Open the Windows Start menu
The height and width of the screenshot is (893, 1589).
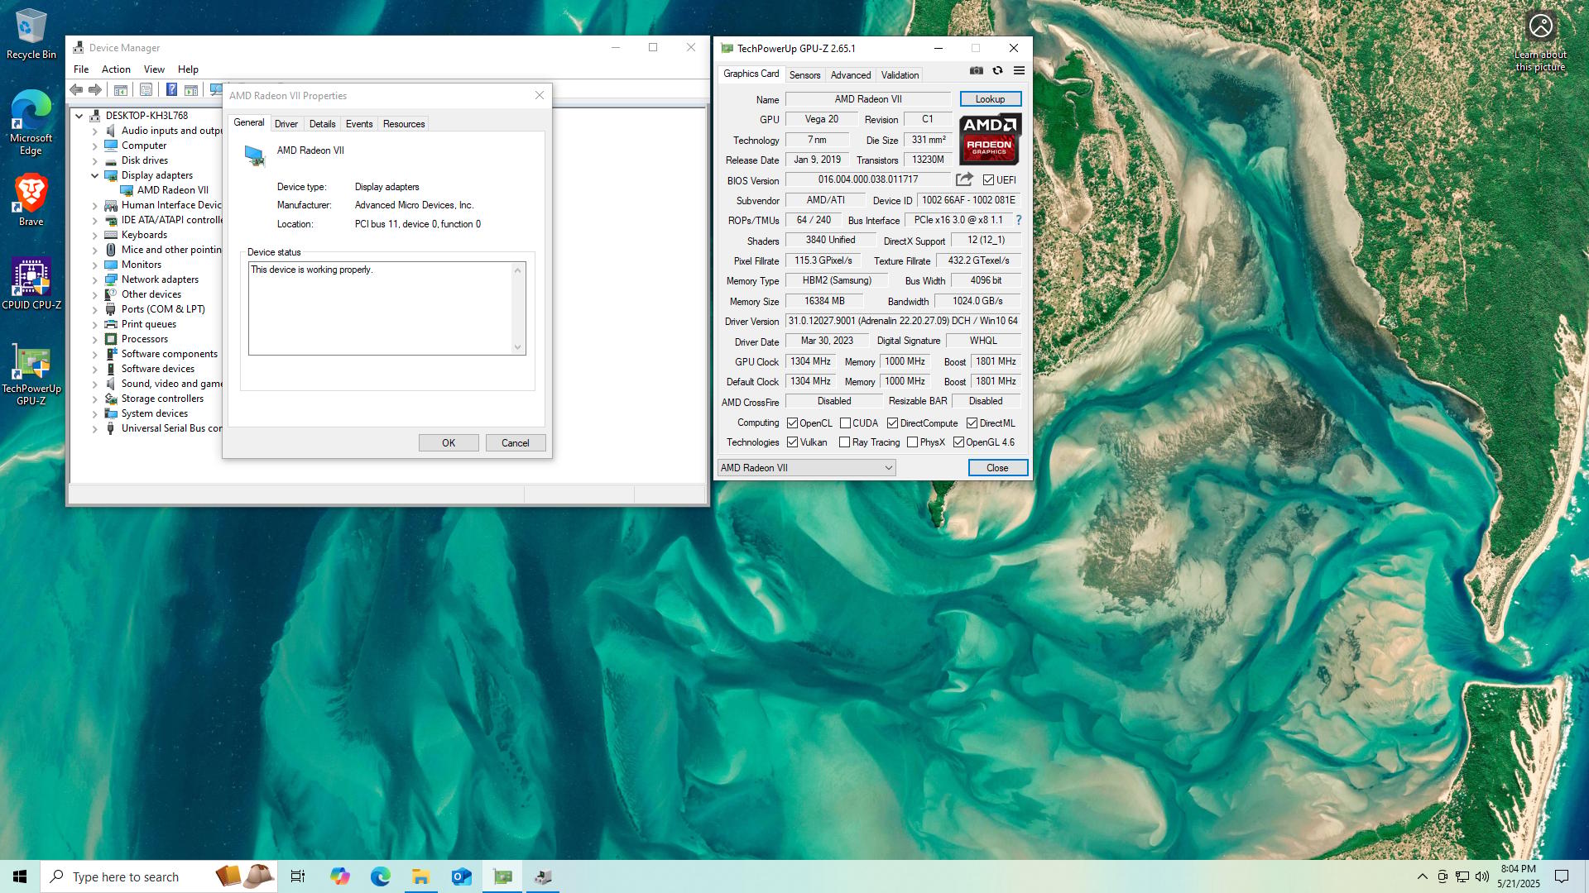coord(20,876)
